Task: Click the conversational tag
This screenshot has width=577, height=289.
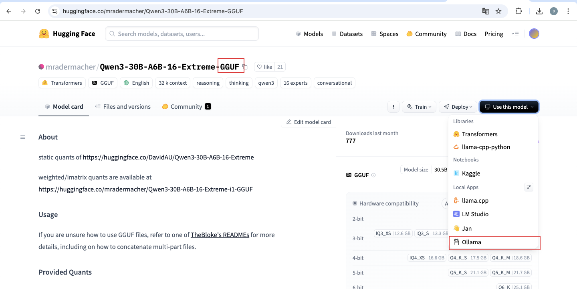Action: pyautogui.click(x=334, y=83)
